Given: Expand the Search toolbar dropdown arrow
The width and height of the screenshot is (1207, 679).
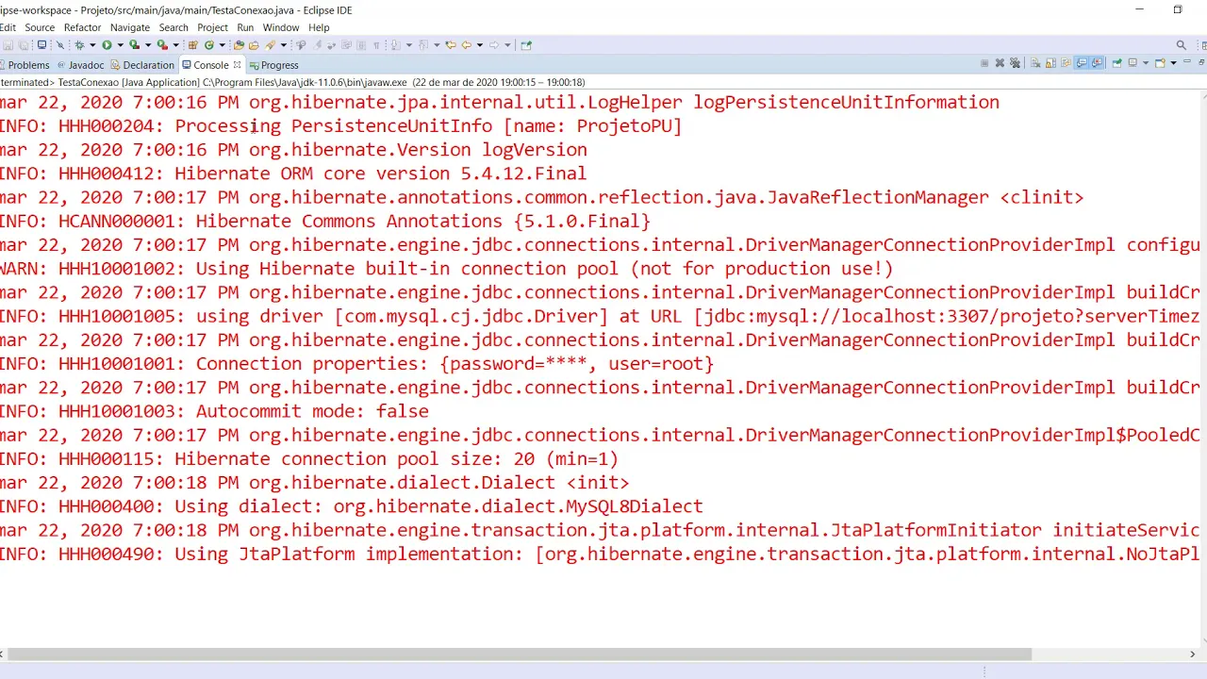Looking at the screenshot, I should (x=283, y=44).
